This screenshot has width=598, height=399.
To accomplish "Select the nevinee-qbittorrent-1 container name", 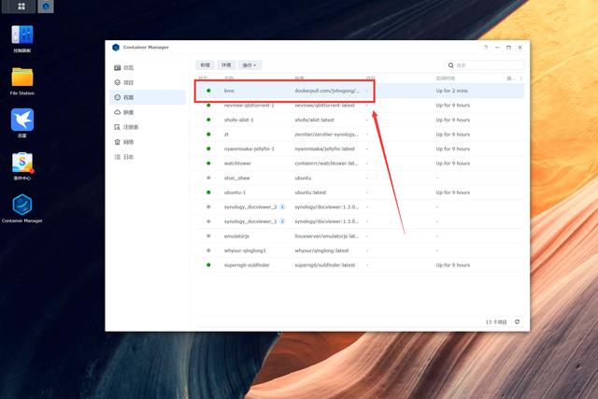I will click(249, 106).
